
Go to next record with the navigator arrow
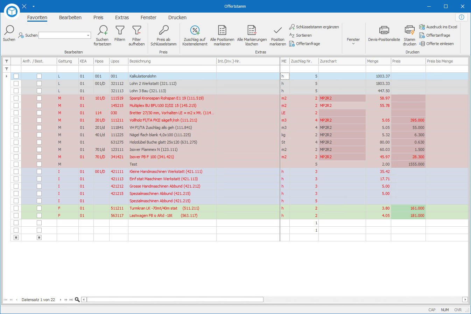[x=61, y=300]
